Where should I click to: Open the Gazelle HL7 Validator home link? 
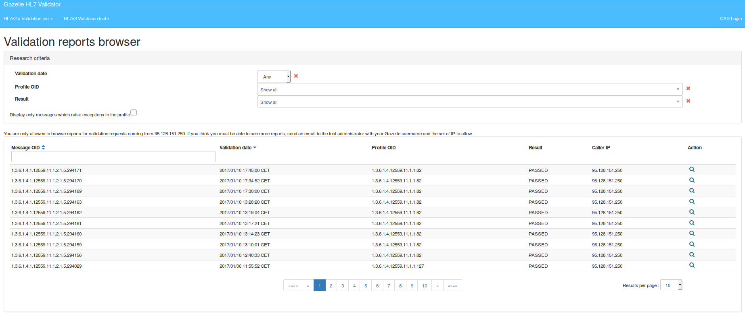point(32,4)
